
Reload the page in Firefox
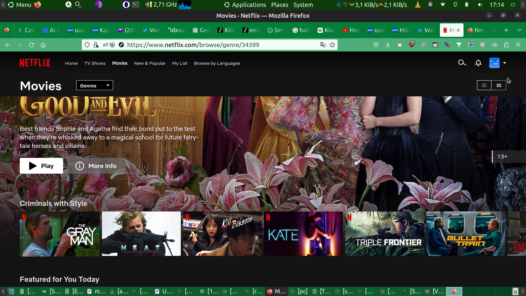click(32, 45)
